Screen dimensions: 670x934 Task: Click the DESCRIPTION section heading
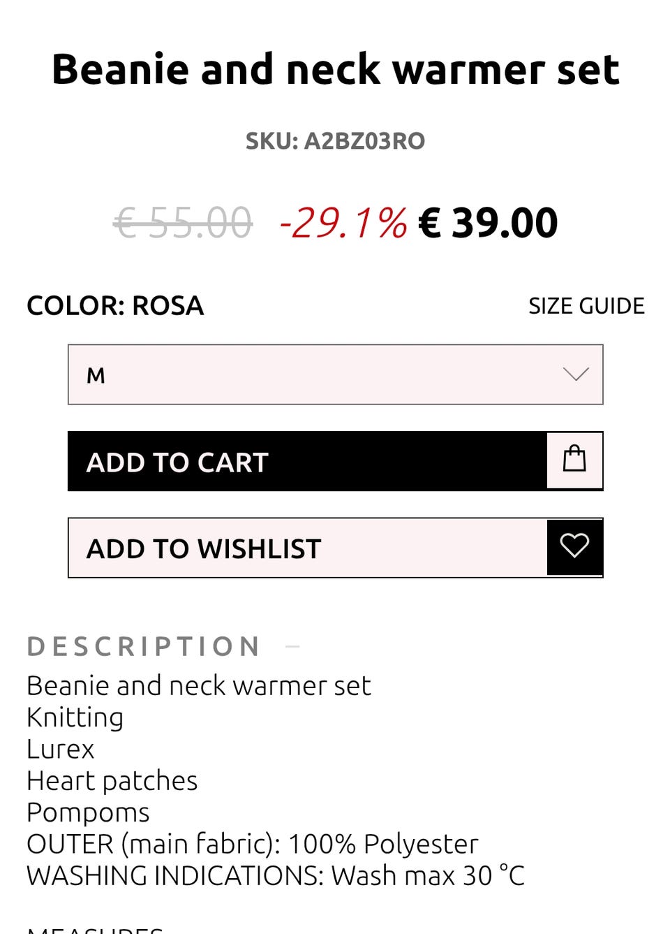click(143, 647)
